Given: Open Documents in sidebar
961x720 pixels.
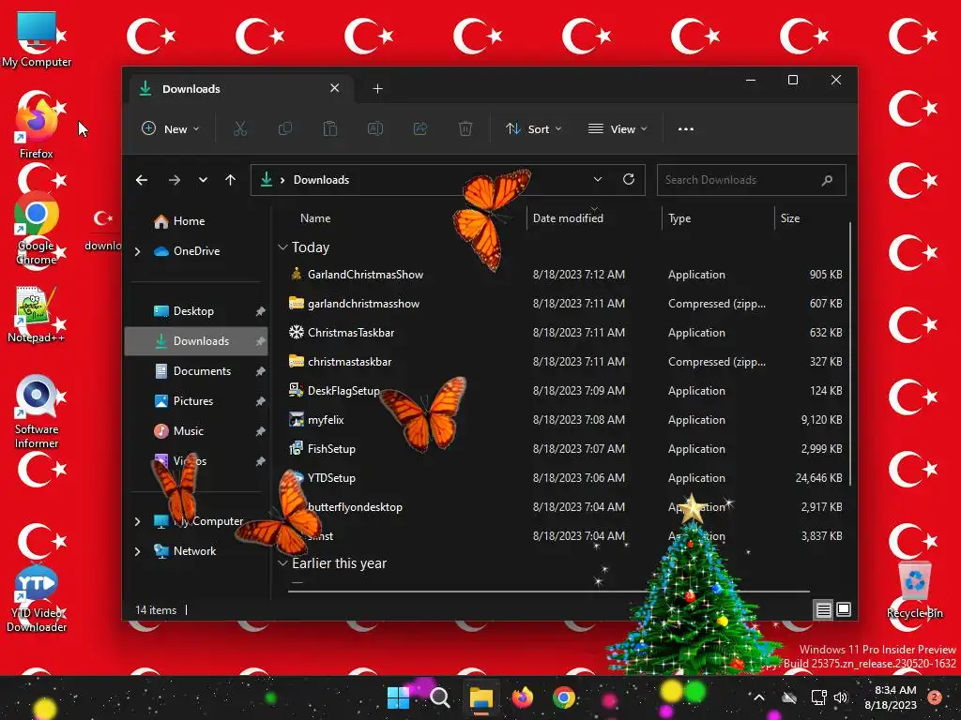Looking at the screenshot, I should click(196, 371).
